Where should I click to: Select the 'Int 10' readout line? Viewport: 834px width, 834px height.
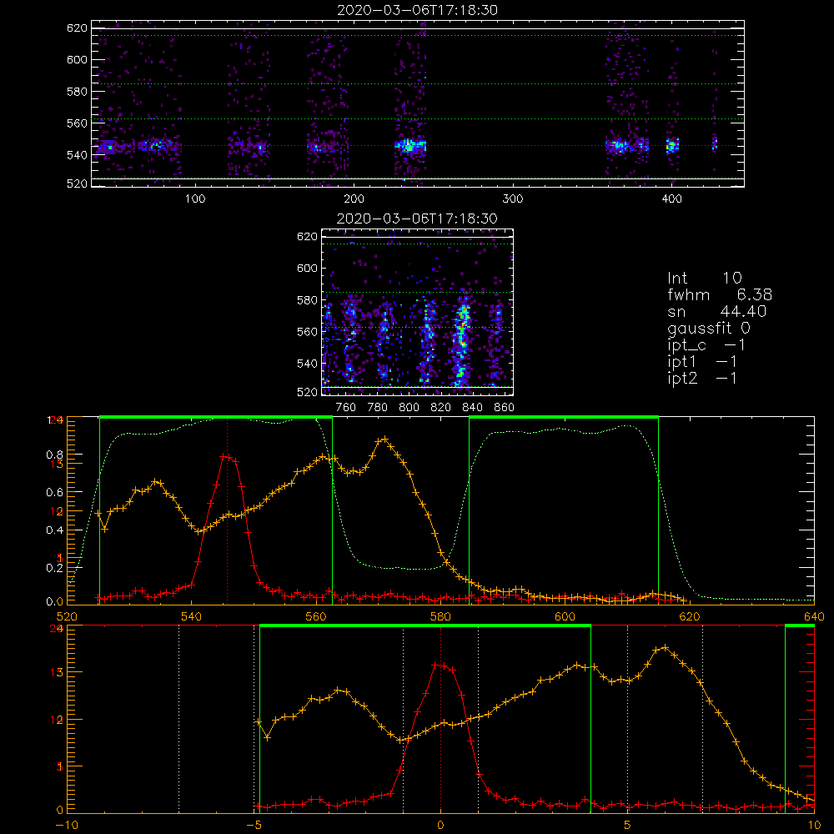click(705, 279)
